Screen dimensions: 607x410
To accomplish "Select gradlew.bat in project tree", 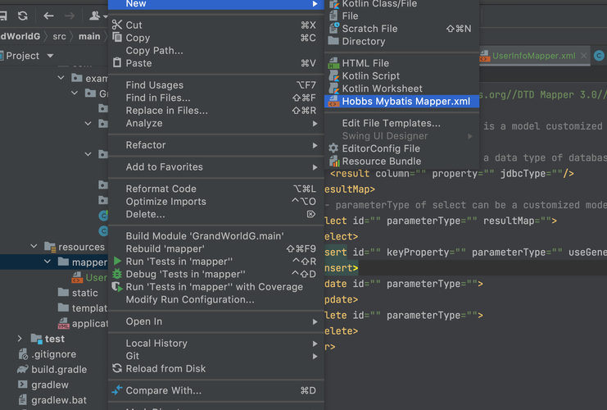I will pos(59,400).
